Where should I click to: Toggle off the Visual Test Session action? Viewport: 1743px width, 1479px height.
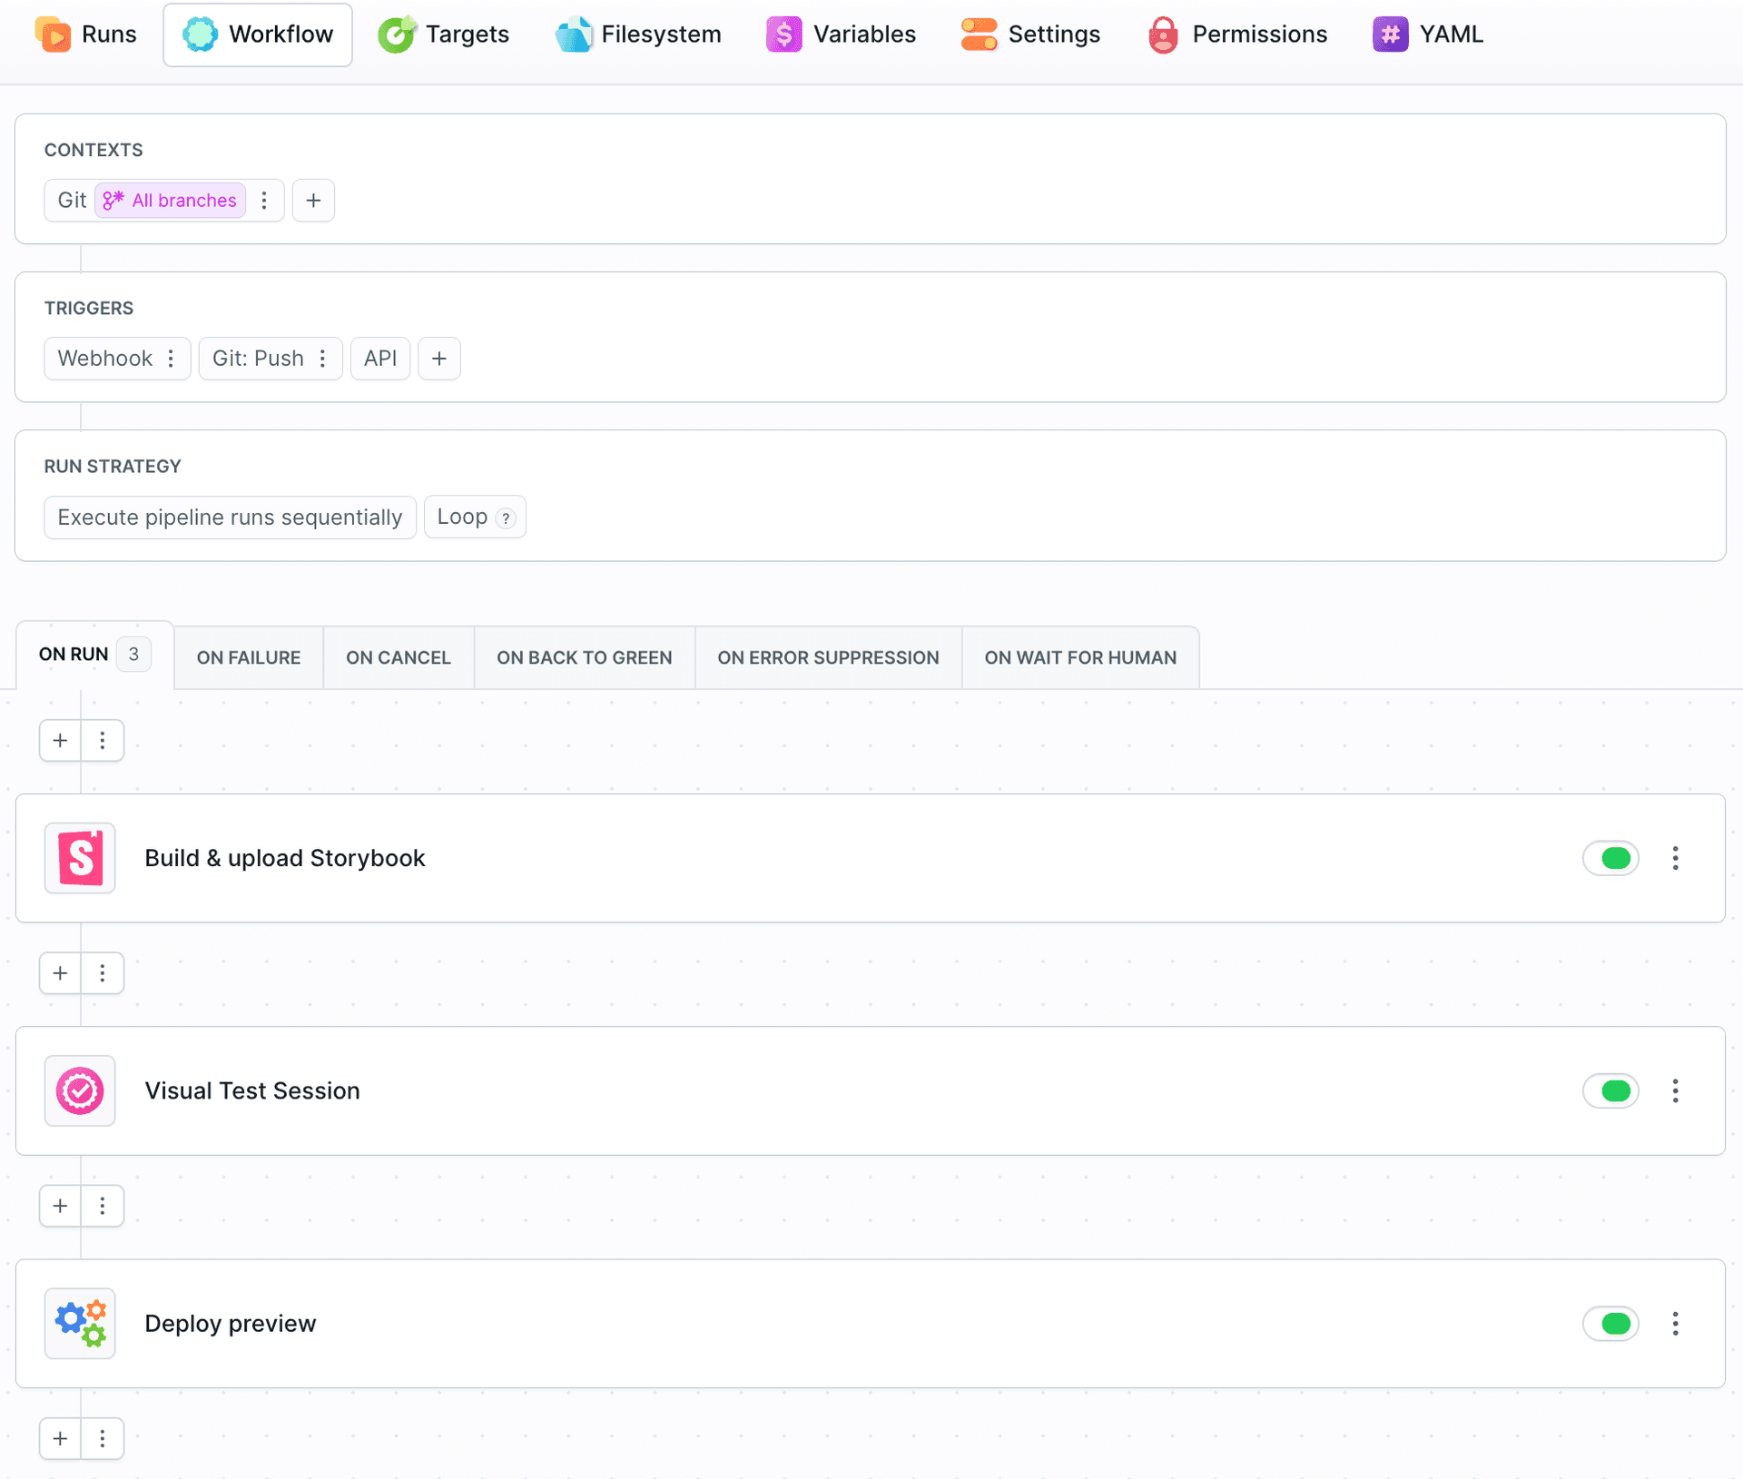point(1610,1090)
